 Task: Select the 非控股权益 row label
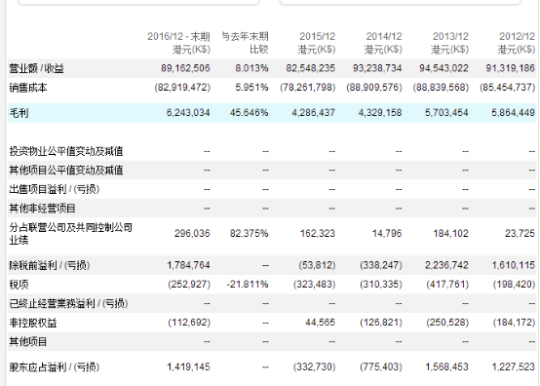click(x=33, y=323)
